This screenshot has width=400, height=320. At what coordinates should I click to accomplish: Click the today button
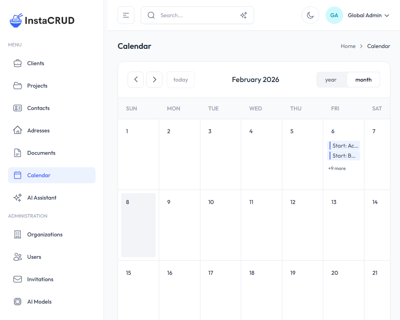click(x=180, y=80)
